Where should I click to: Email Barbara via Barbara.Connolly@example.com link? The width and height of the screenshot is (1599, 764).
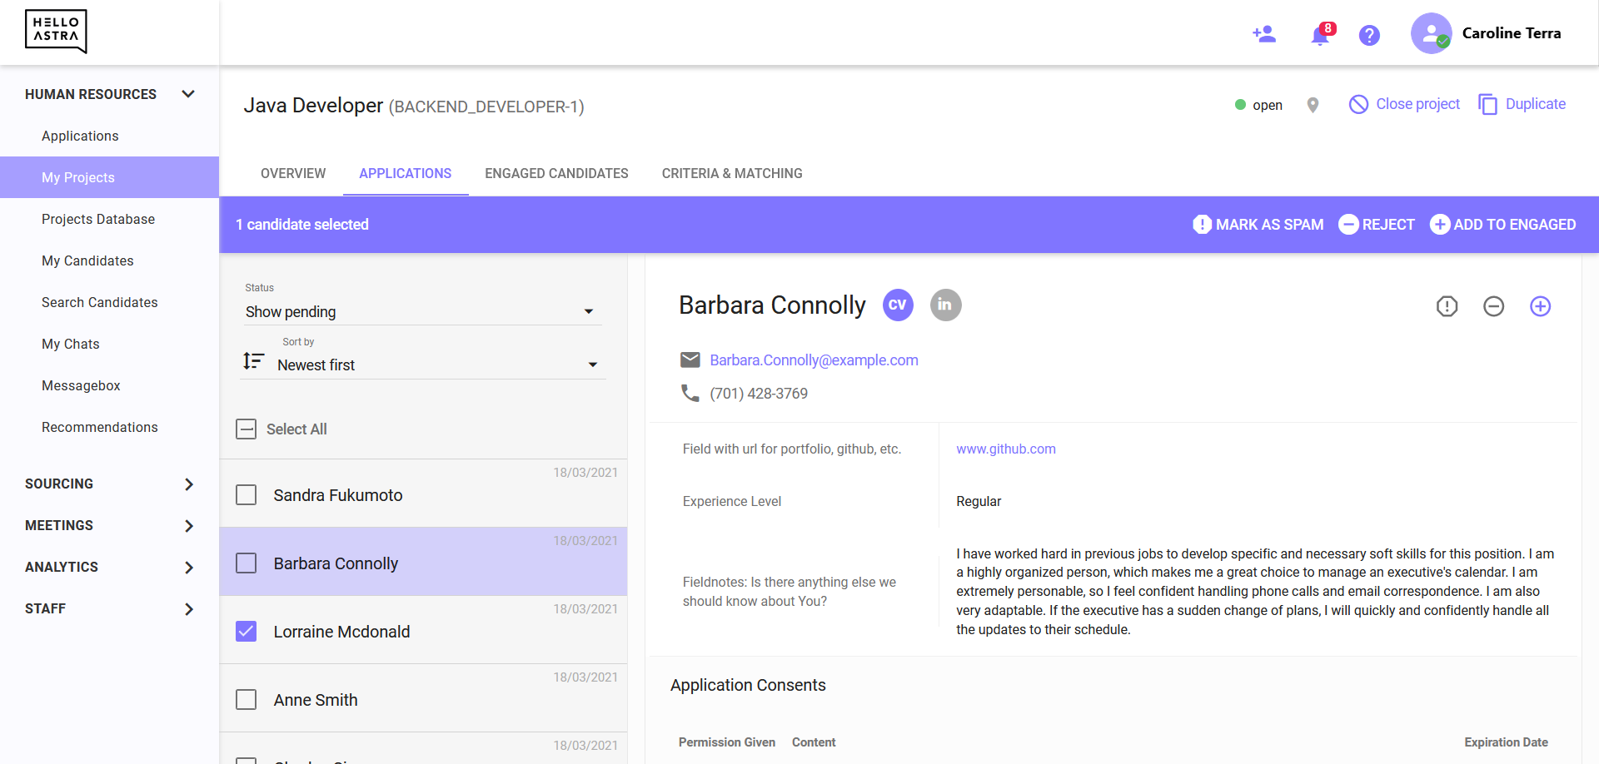pyautogui.click(x=814, y=360)
